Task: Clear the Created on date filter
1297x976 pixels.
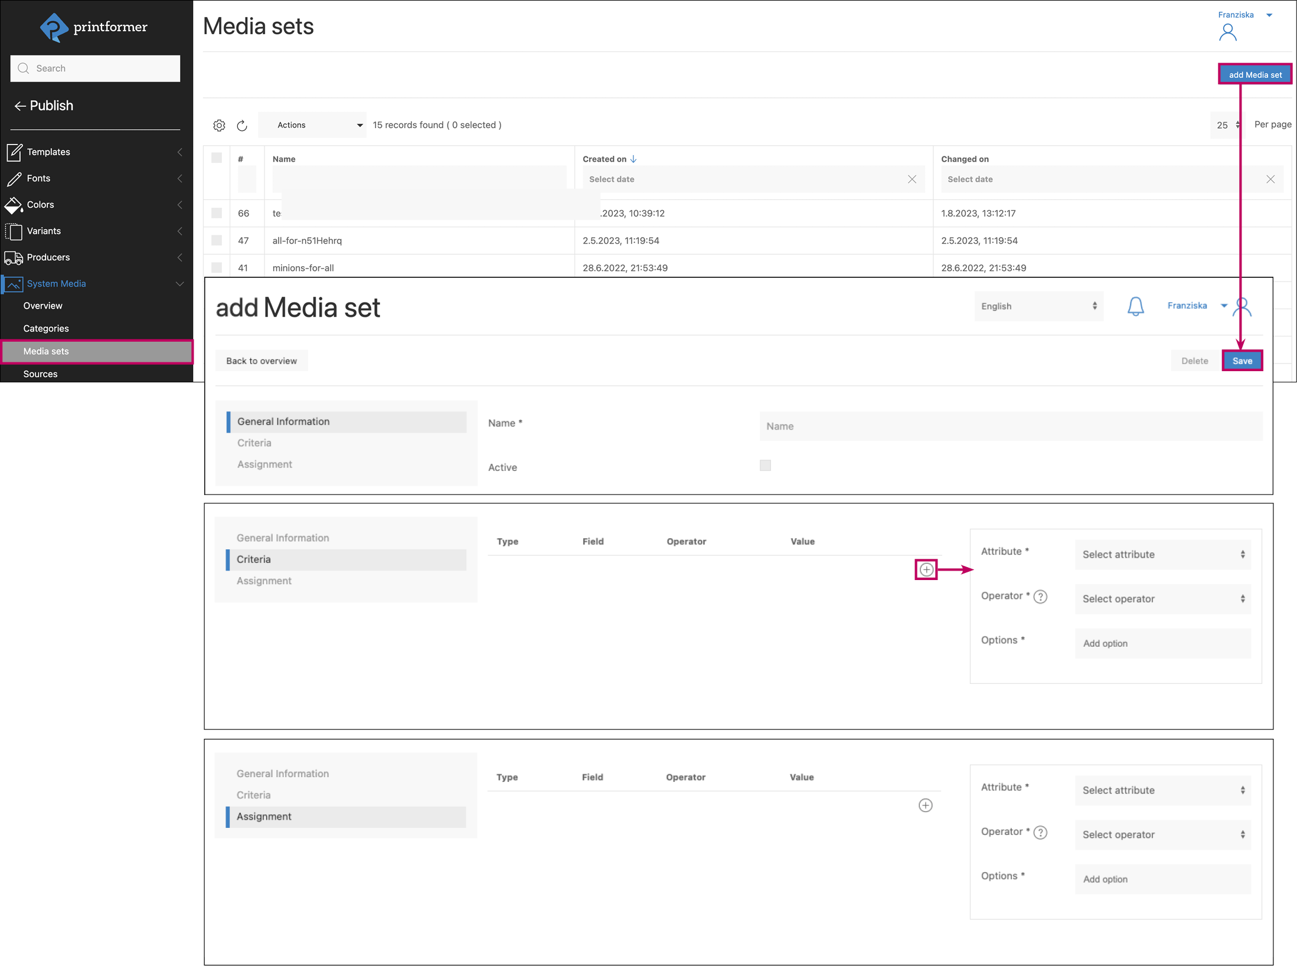Action: click(912, 179)
